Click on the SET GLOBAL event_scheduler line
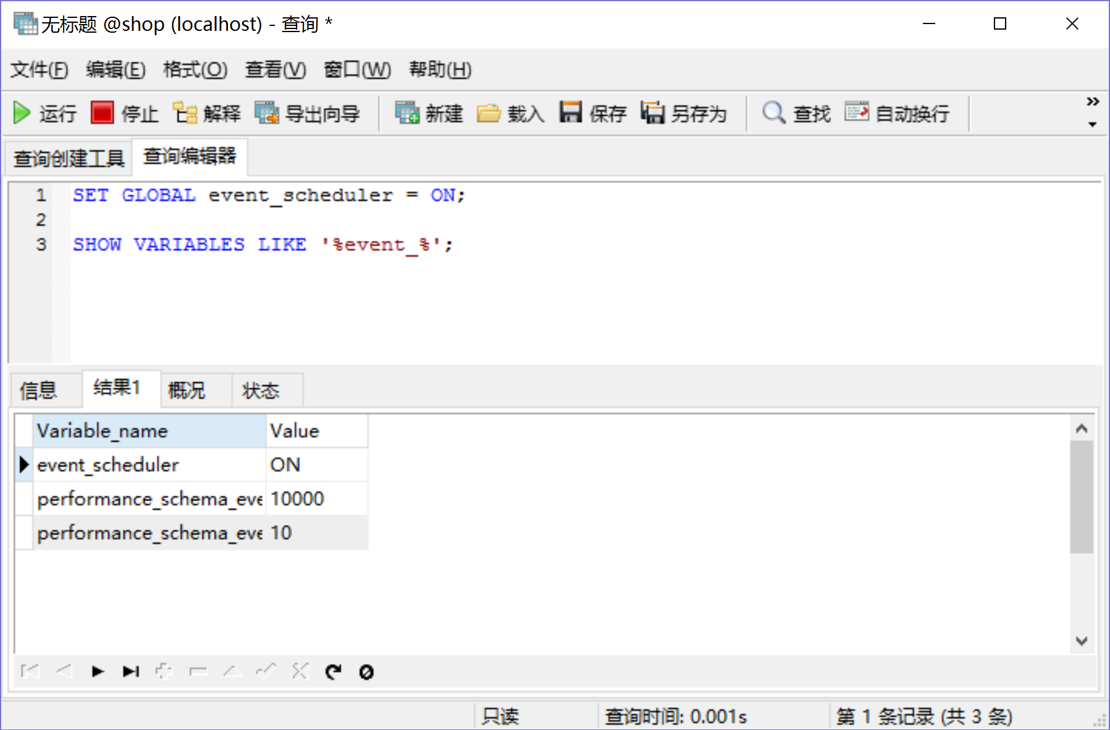 point(269,195)
